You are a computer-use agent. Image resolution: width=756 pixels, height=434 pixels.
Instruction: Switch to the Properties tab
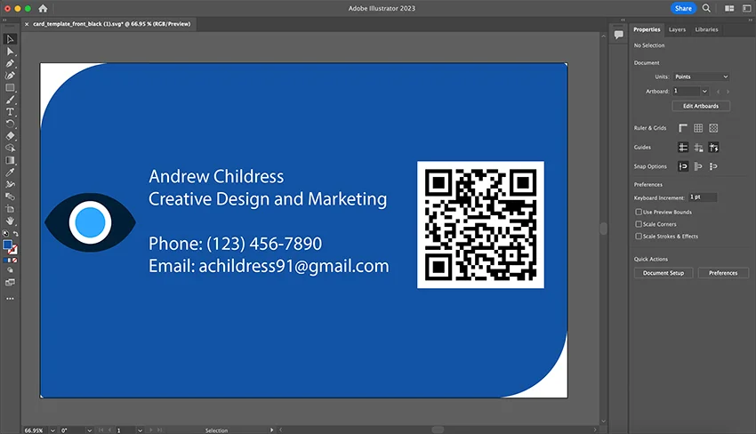click(647, 29)
